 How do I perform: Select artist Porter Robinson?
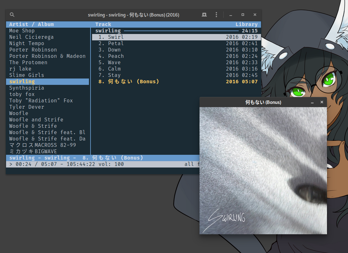coord(33,50)
